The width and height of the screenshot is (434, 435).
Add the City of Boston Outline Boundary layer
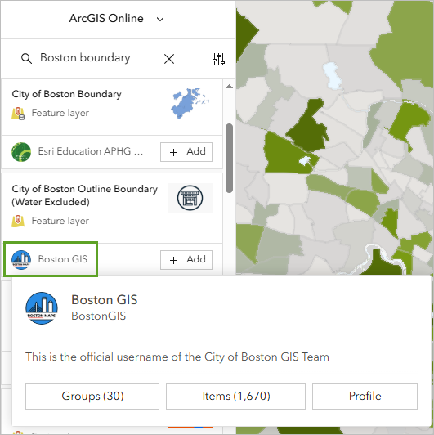(186, 260)
